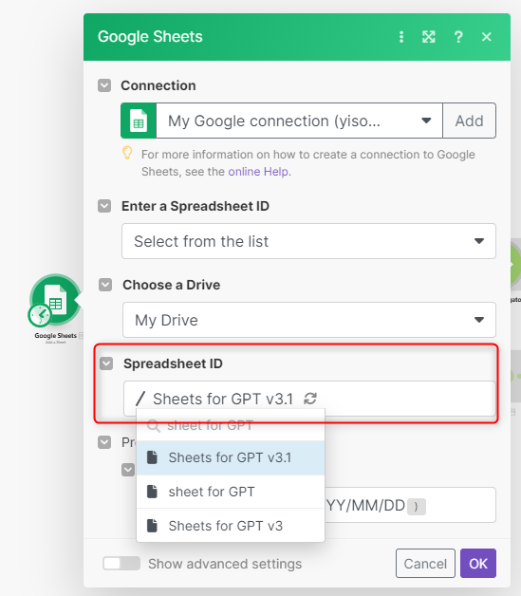Click the clock schedule icon on module

(x=40, y=315)
